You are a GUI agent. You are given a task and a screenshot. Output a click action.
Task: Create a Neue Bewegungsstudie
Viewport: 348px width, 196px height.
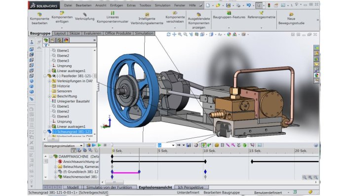point(291,19)
